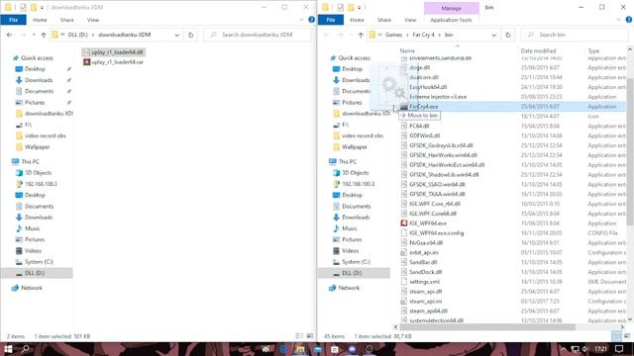Open help icon in downloadtanku XDM window

311,20
